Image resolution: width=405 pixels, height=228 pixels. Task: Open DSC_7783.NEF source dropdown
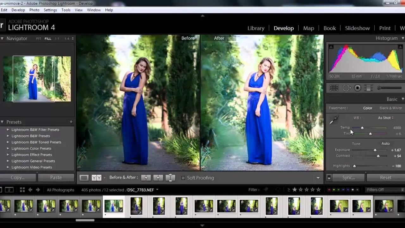142,190
